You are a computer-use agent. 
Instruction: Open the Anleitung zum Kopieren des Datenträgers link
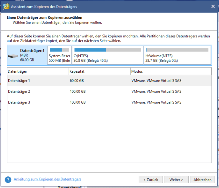pos(47,179)
